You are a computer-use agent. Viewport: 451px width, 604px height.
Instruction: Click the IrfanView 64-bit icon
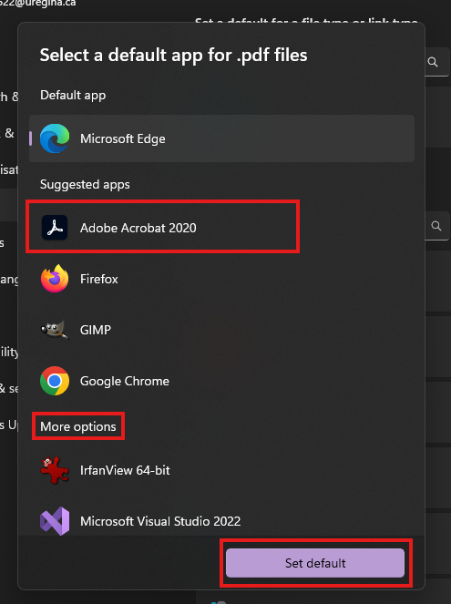pyautogui.click(x=55, y=470)
